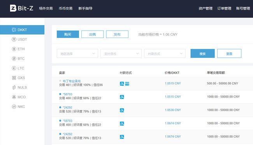The image size is (253, 145).
Task: Select the MCO coin icon
Action: coord(14,97)
